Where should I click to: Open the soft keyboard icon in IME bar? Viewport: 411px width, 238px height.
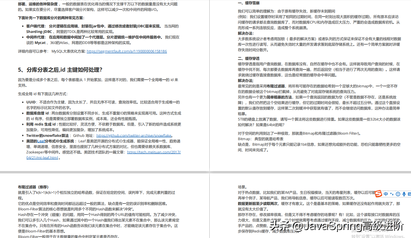point(410,194)
